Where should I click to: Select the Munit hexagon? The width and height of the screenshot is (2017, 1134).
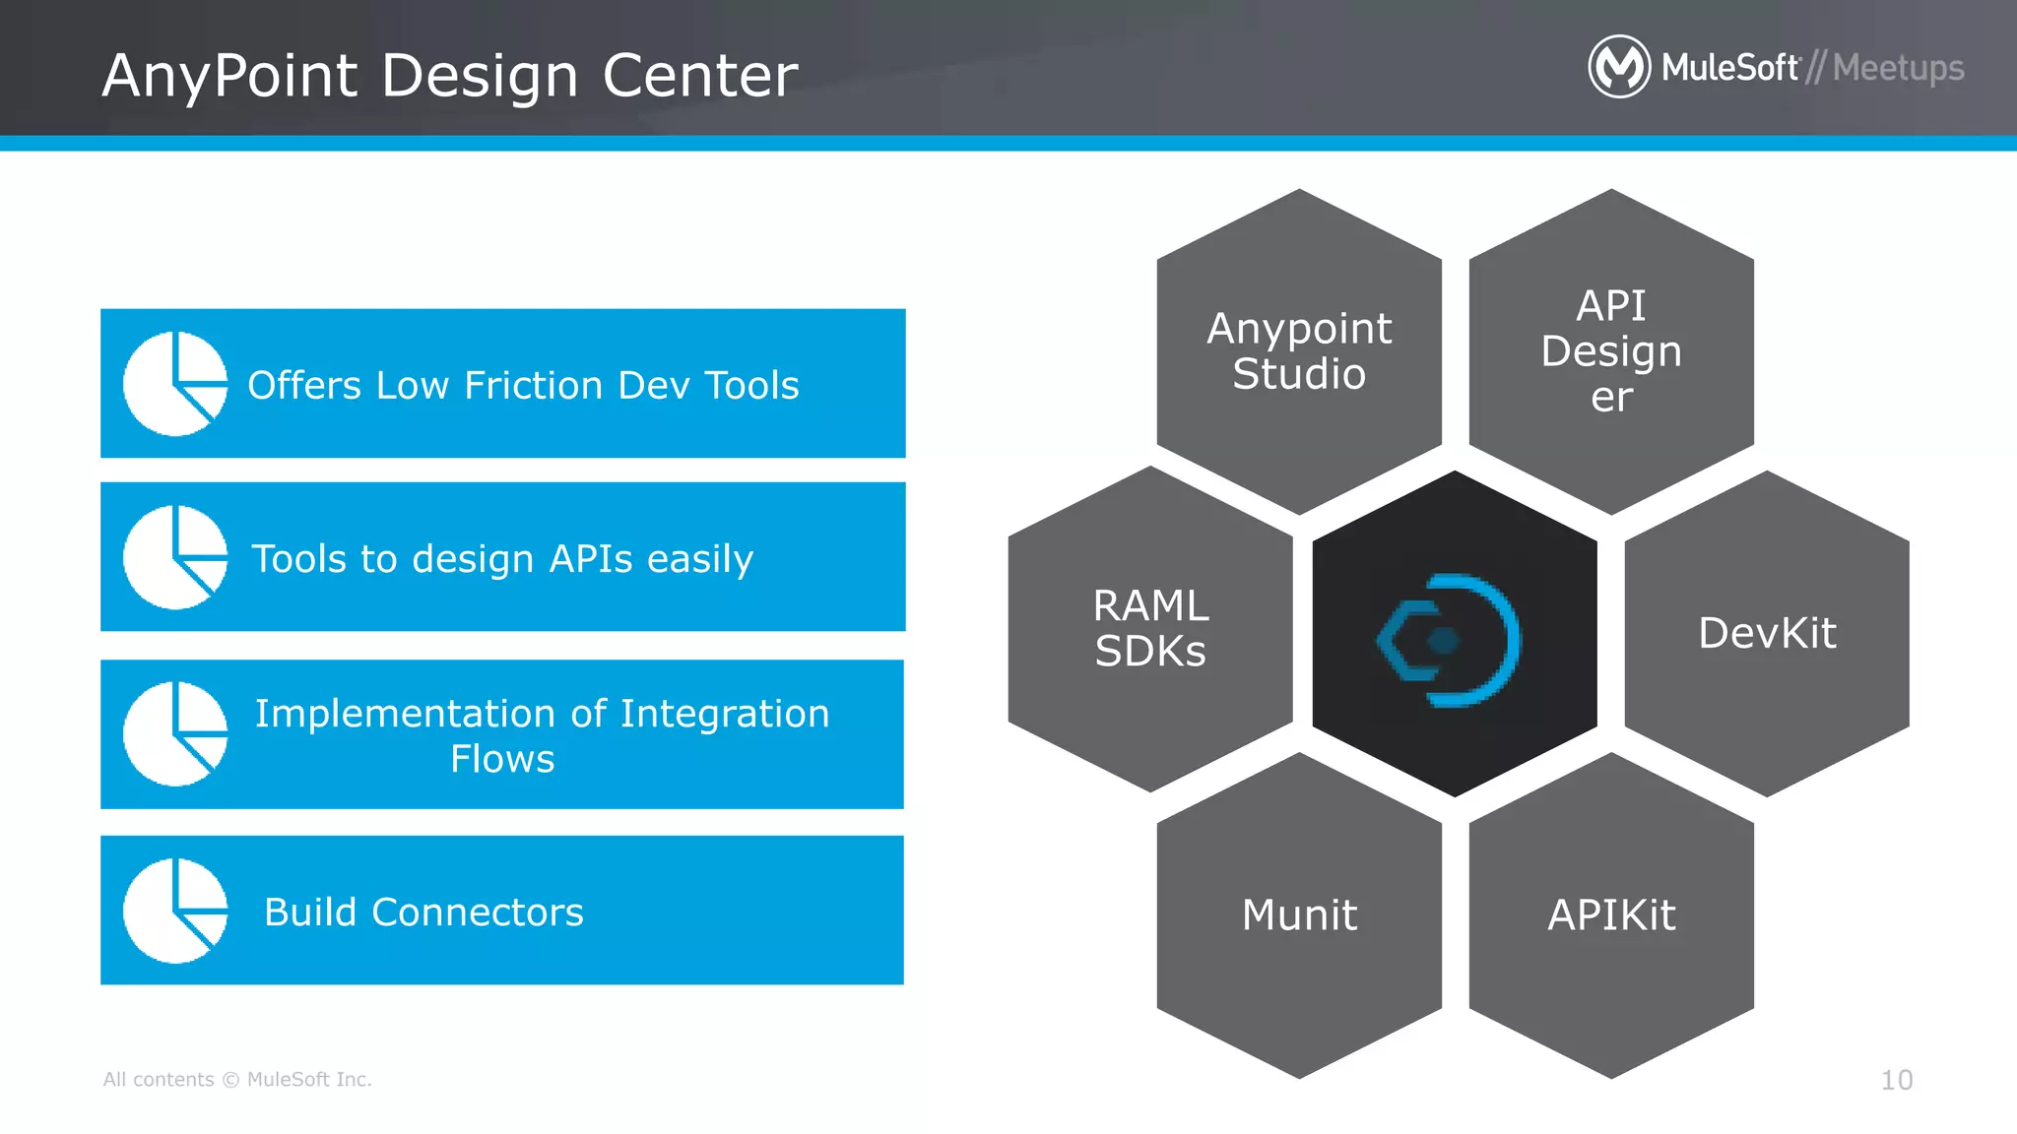coord(1298,915)
